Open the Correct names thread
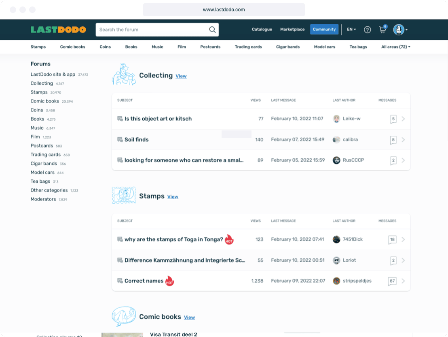Viewport: 448px width, 337px height. tap(144, 281)
